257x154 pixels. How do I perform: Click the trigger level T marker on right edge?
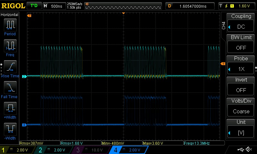click(x=223, y=64)
